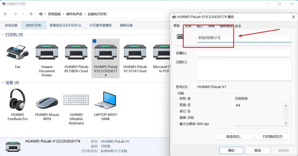Select A4 in the available paper list

tap(238, 105)
